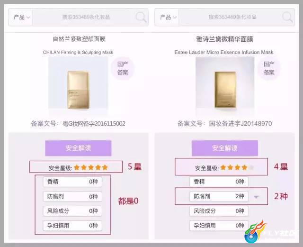Screen dimensions: 303x247
Task: Click the right search magnifier icon
Action: pyautogui.click(x=287, y=17)
